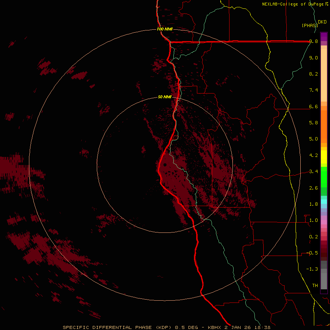Click the 7.4 scale value
The image size is (330, 330).
313,90
